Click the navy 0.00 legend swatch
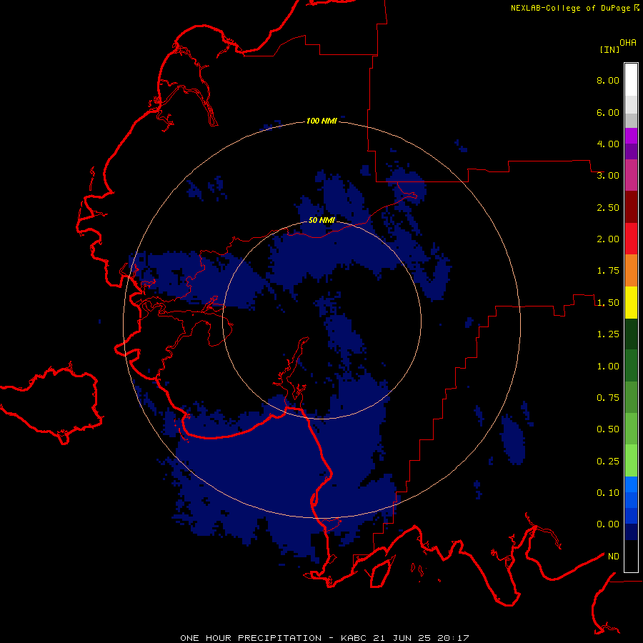Viewport: 643px width, 643px height. pos(631,532)
